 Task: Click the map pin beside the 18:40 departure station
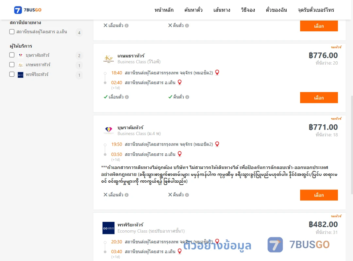217,72
